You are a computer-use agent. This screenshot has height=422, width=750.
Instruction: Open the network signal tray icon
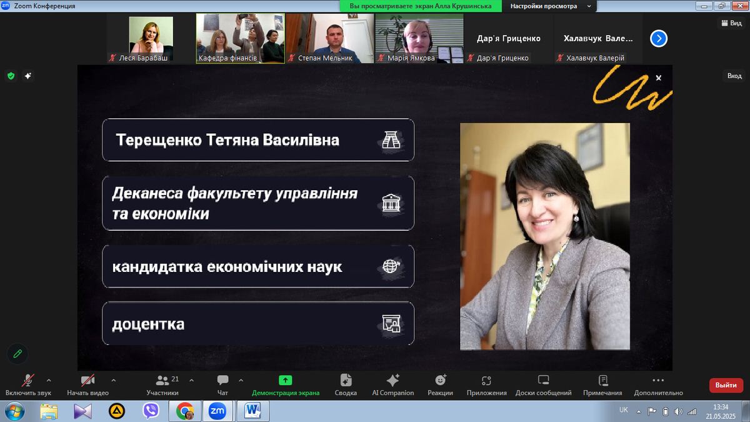coord(692,411)
